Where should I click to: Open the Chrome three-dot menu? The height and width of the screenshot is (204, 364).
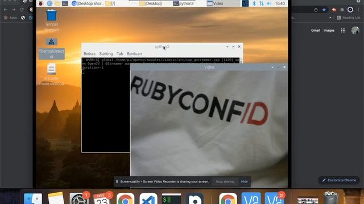(359, 10)
